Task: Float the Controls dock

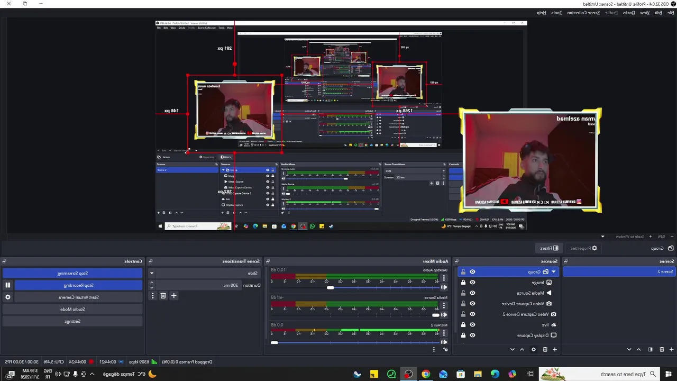Action: tap(4, 261)
